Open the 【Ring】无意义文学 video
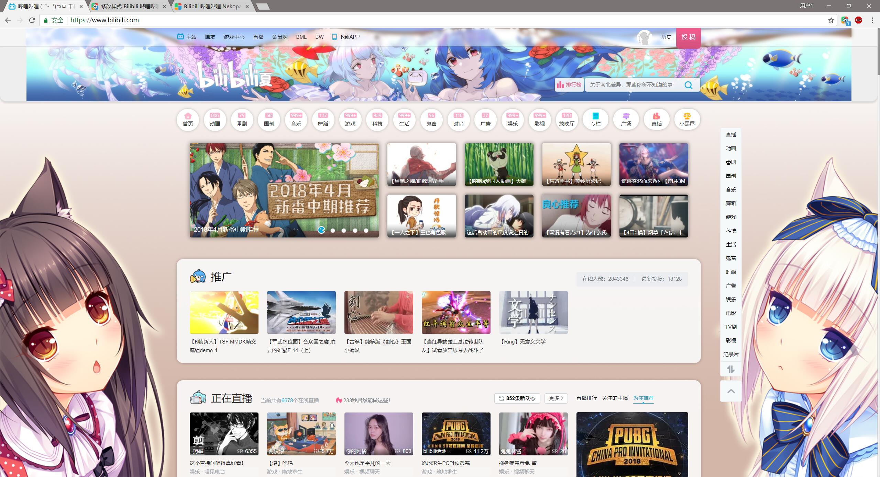 click(533, 312)
